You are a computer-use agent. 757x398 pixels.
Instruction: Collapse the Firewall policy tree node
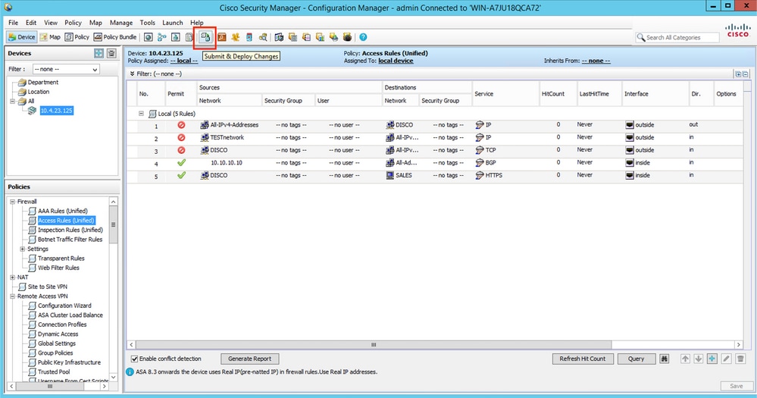(x=13, y=202)
